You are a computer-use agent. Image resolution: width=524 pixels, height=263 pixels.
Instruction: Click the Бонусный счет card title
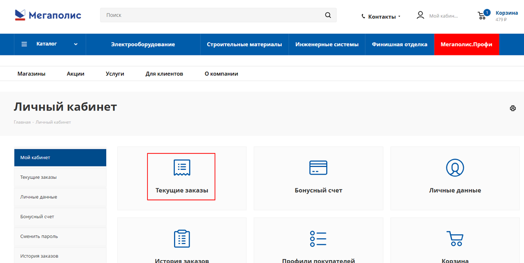(x=319, y=191)
